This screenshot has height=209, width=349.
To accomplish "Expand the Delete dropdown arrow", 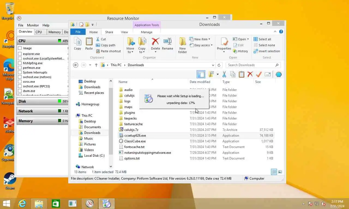I will (x=155, y=52).
